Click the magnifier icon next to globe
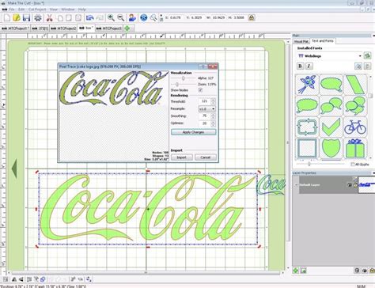 [x=153, y=18]
